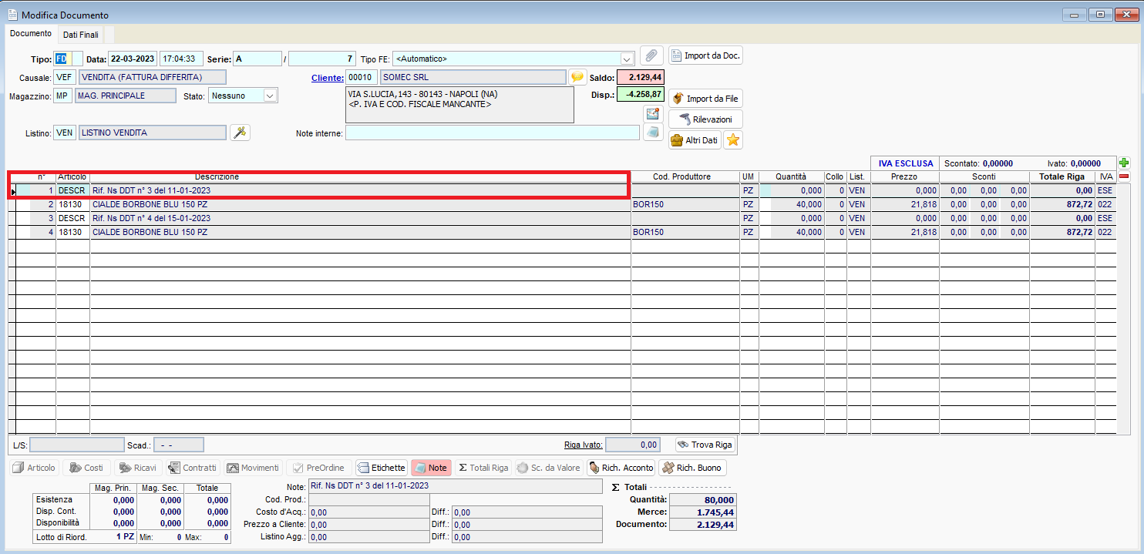Viewport: 1144px width, 554px height.
Task: Click the yellow speech bubble next to SOMEC SRL
Action: point(577,77)
